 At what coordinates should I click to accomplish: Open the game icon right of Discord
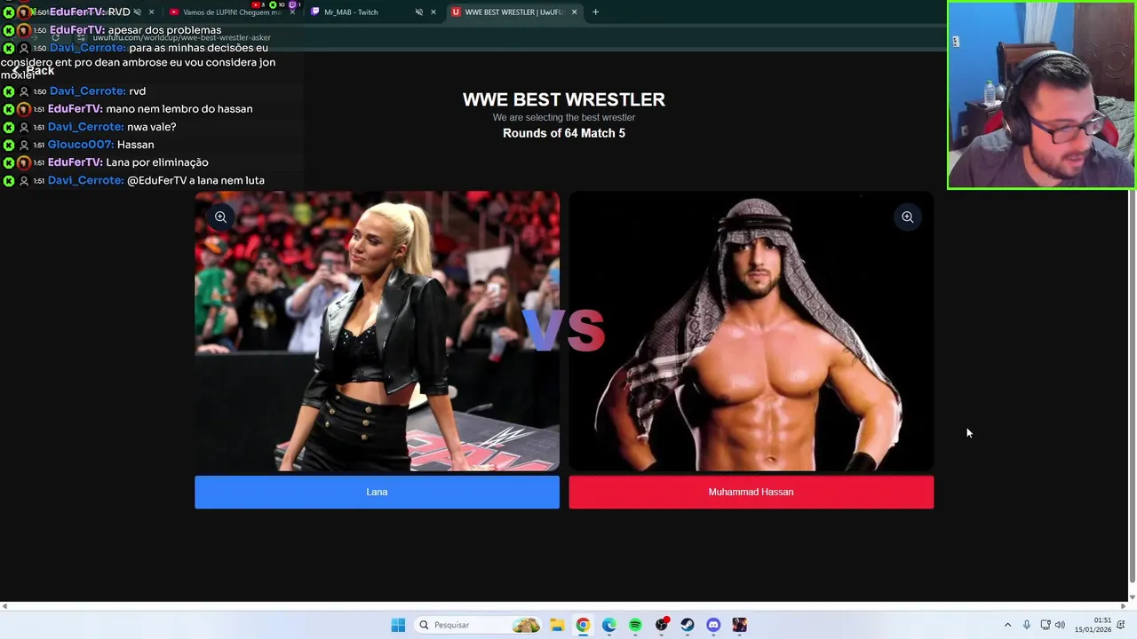740,625
